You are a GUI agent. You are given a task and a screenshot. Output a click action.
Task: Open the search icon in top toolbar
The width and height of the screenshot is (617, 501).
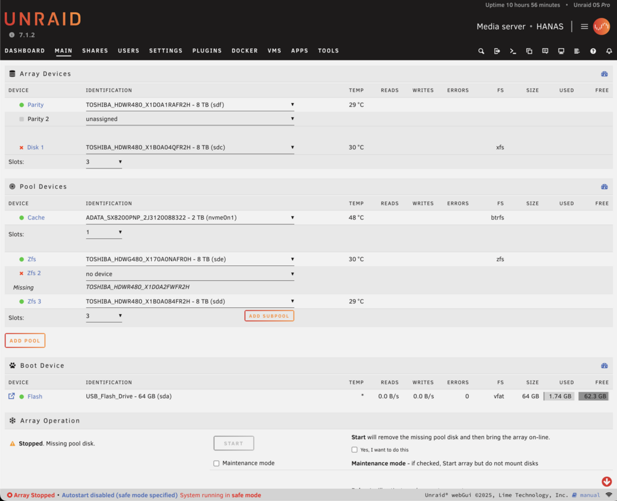coord(481,51)
